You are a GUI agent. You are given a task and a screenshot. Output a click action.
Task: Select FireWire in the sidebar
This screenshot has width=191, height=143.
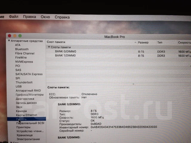coord(21,57)
